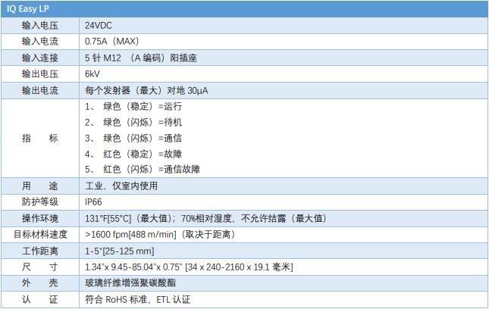The height and width of the screenshot is (309, 489).
Task: Select the 用 途 label cell
Action: click(x=40, y=186)
